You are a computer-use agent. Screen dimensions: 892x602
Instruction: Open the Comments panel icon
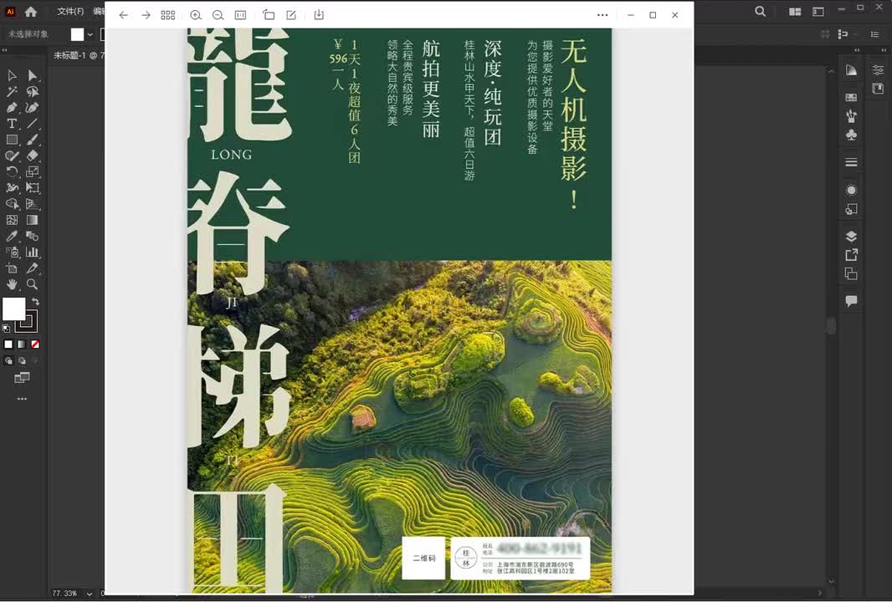(x=851, y=301)
